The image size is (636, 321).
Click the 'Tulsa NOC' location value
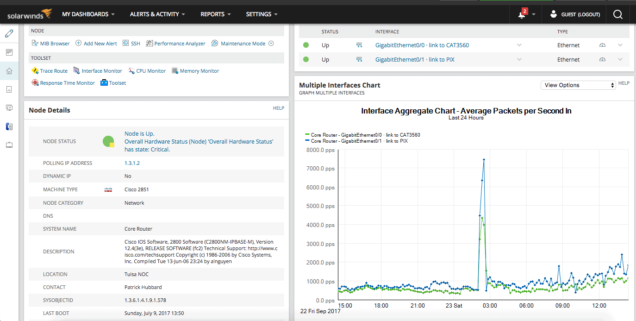136,274
